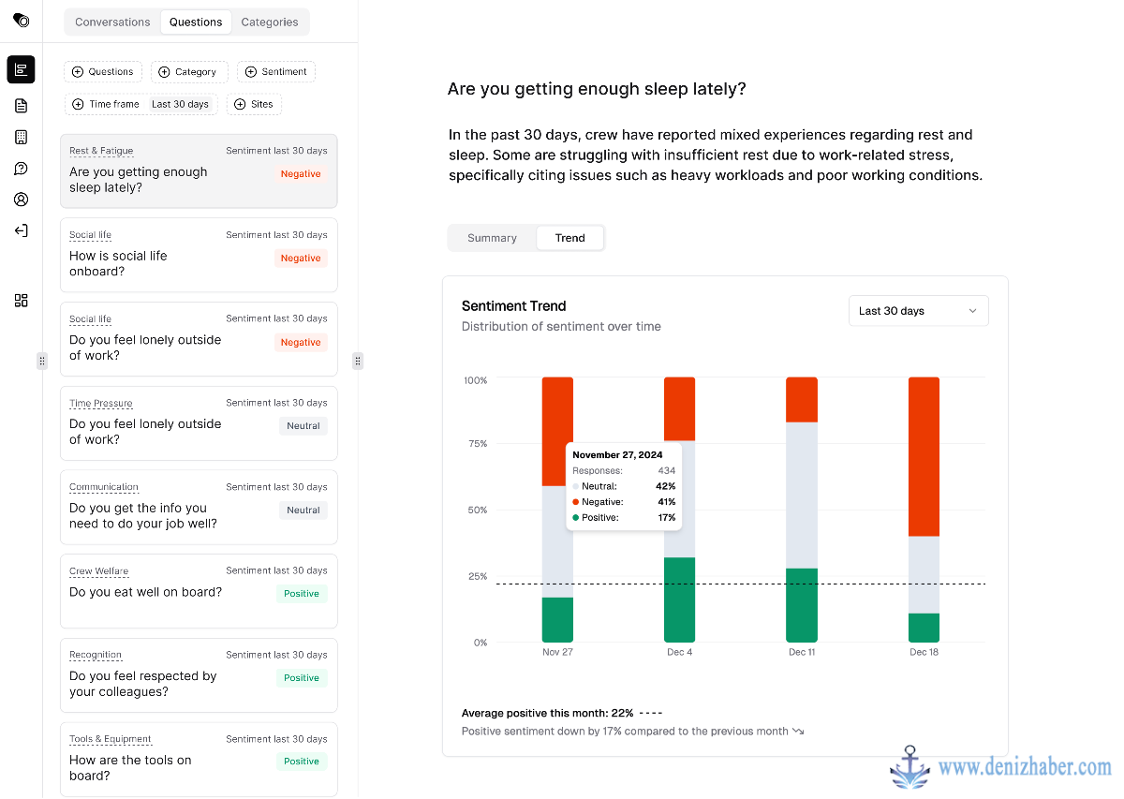1124x799 pixels.
Task: Add a Sentiment filter
Action: point(276,72)
